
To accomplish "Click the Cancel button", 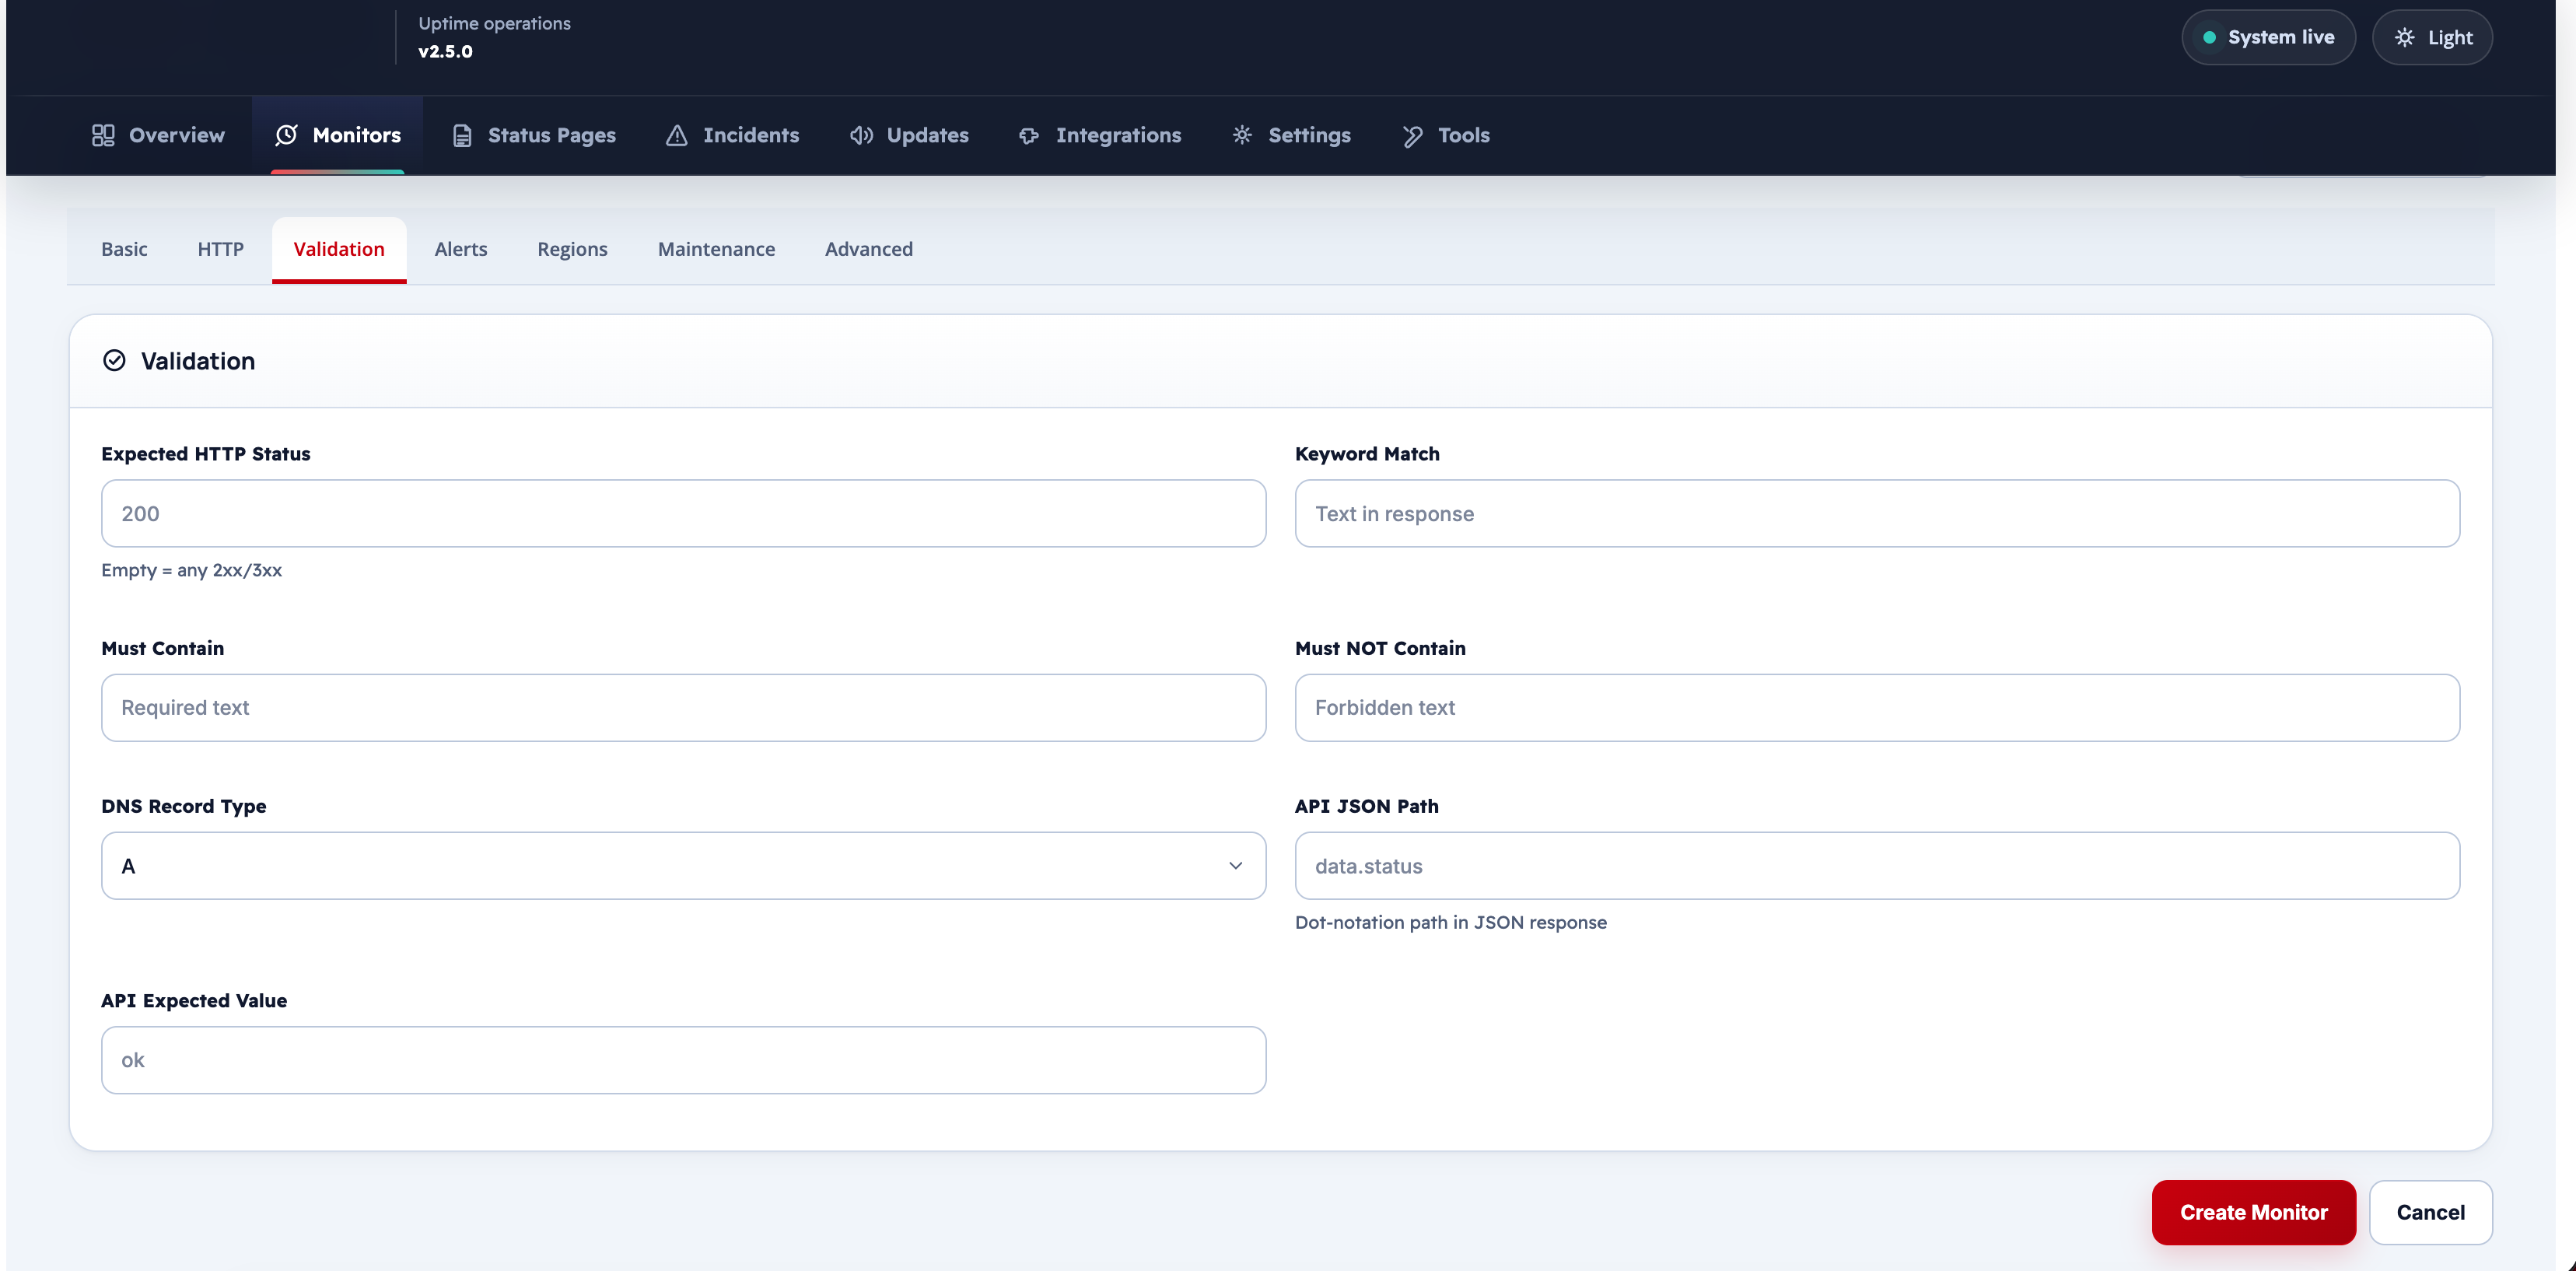I will [x=2431, y=1212].
